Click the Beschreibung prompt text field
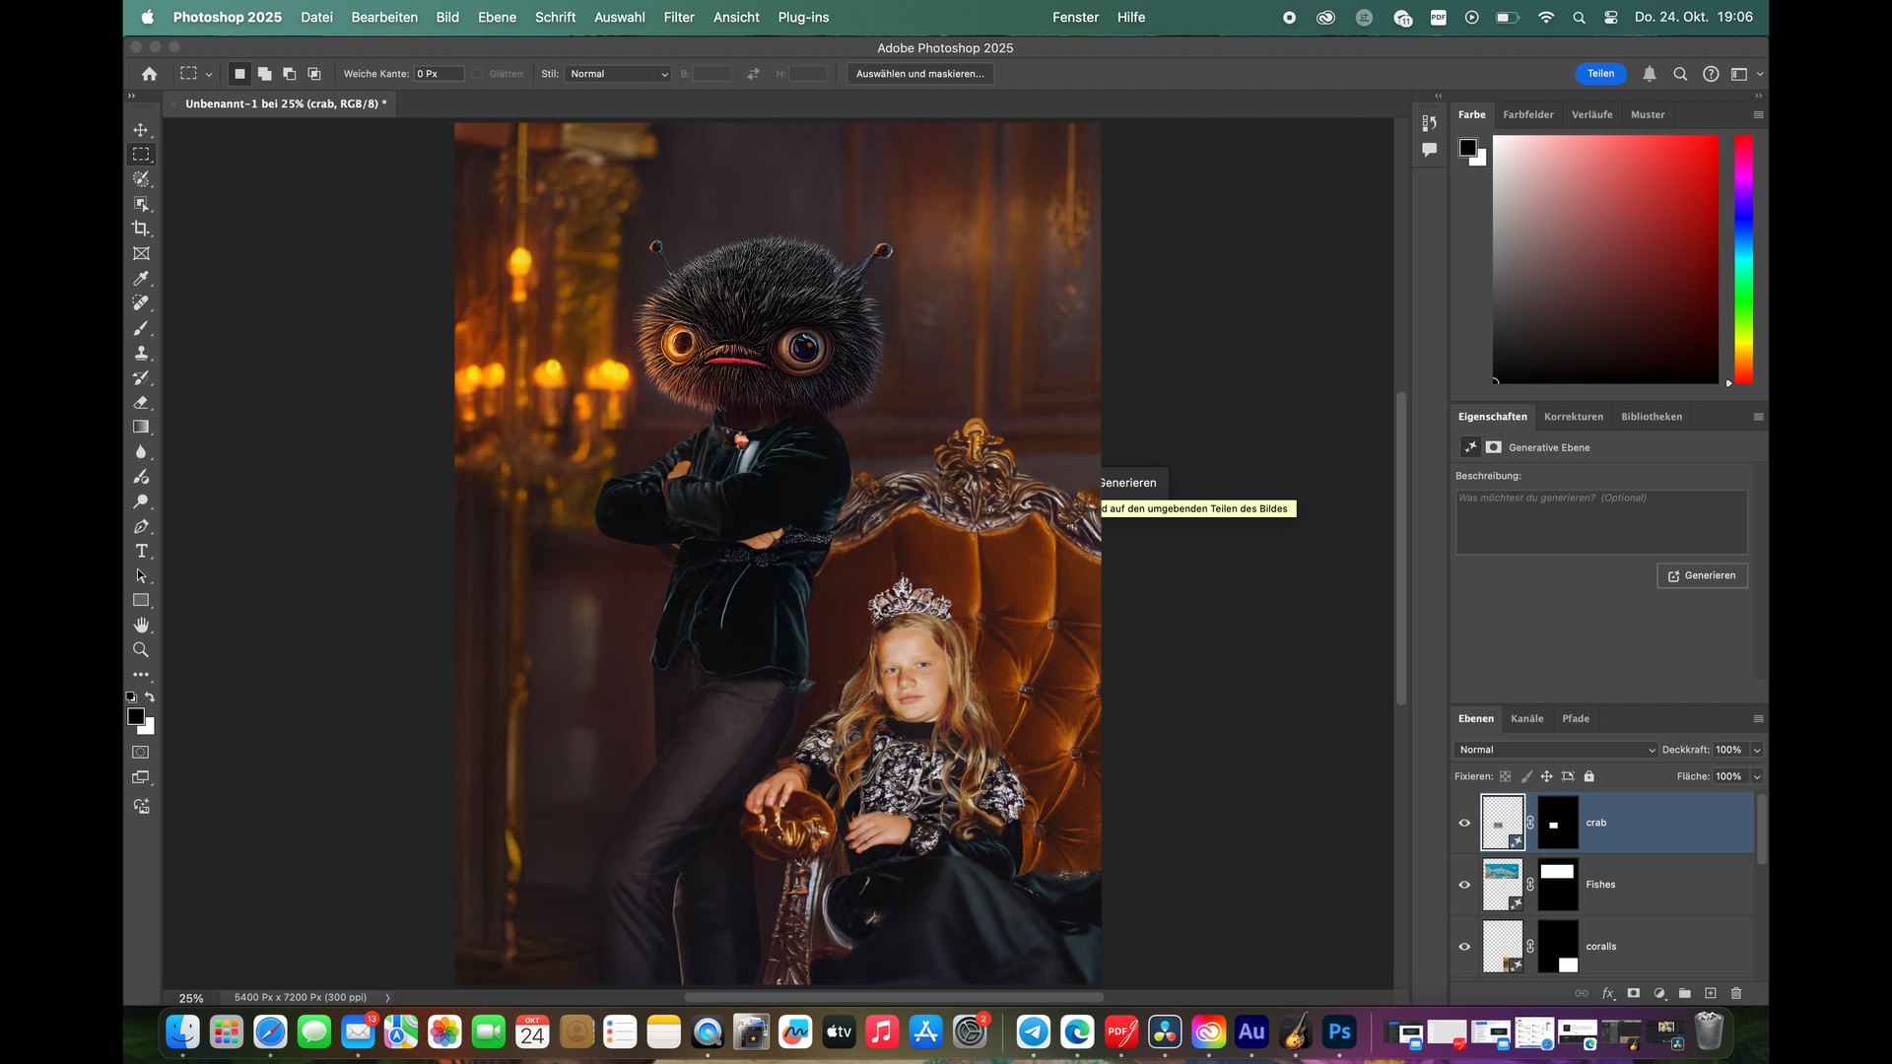Viewport: 1892px width, 1064px height. (x=1601, y=522)
